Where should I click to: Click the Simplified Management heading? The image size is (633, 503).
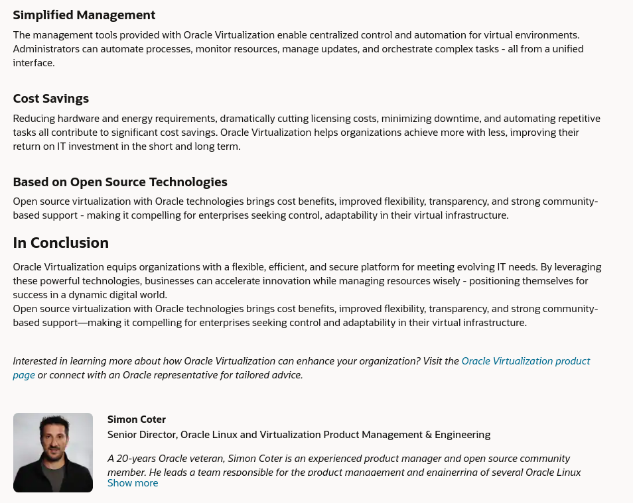tap(84, 15)
